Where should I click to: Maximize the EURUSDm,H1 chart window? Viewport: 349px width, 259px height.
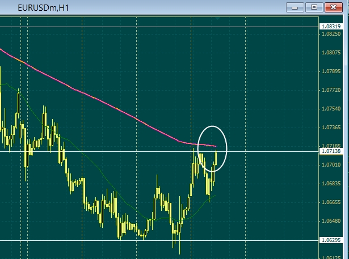coord(314,7)
